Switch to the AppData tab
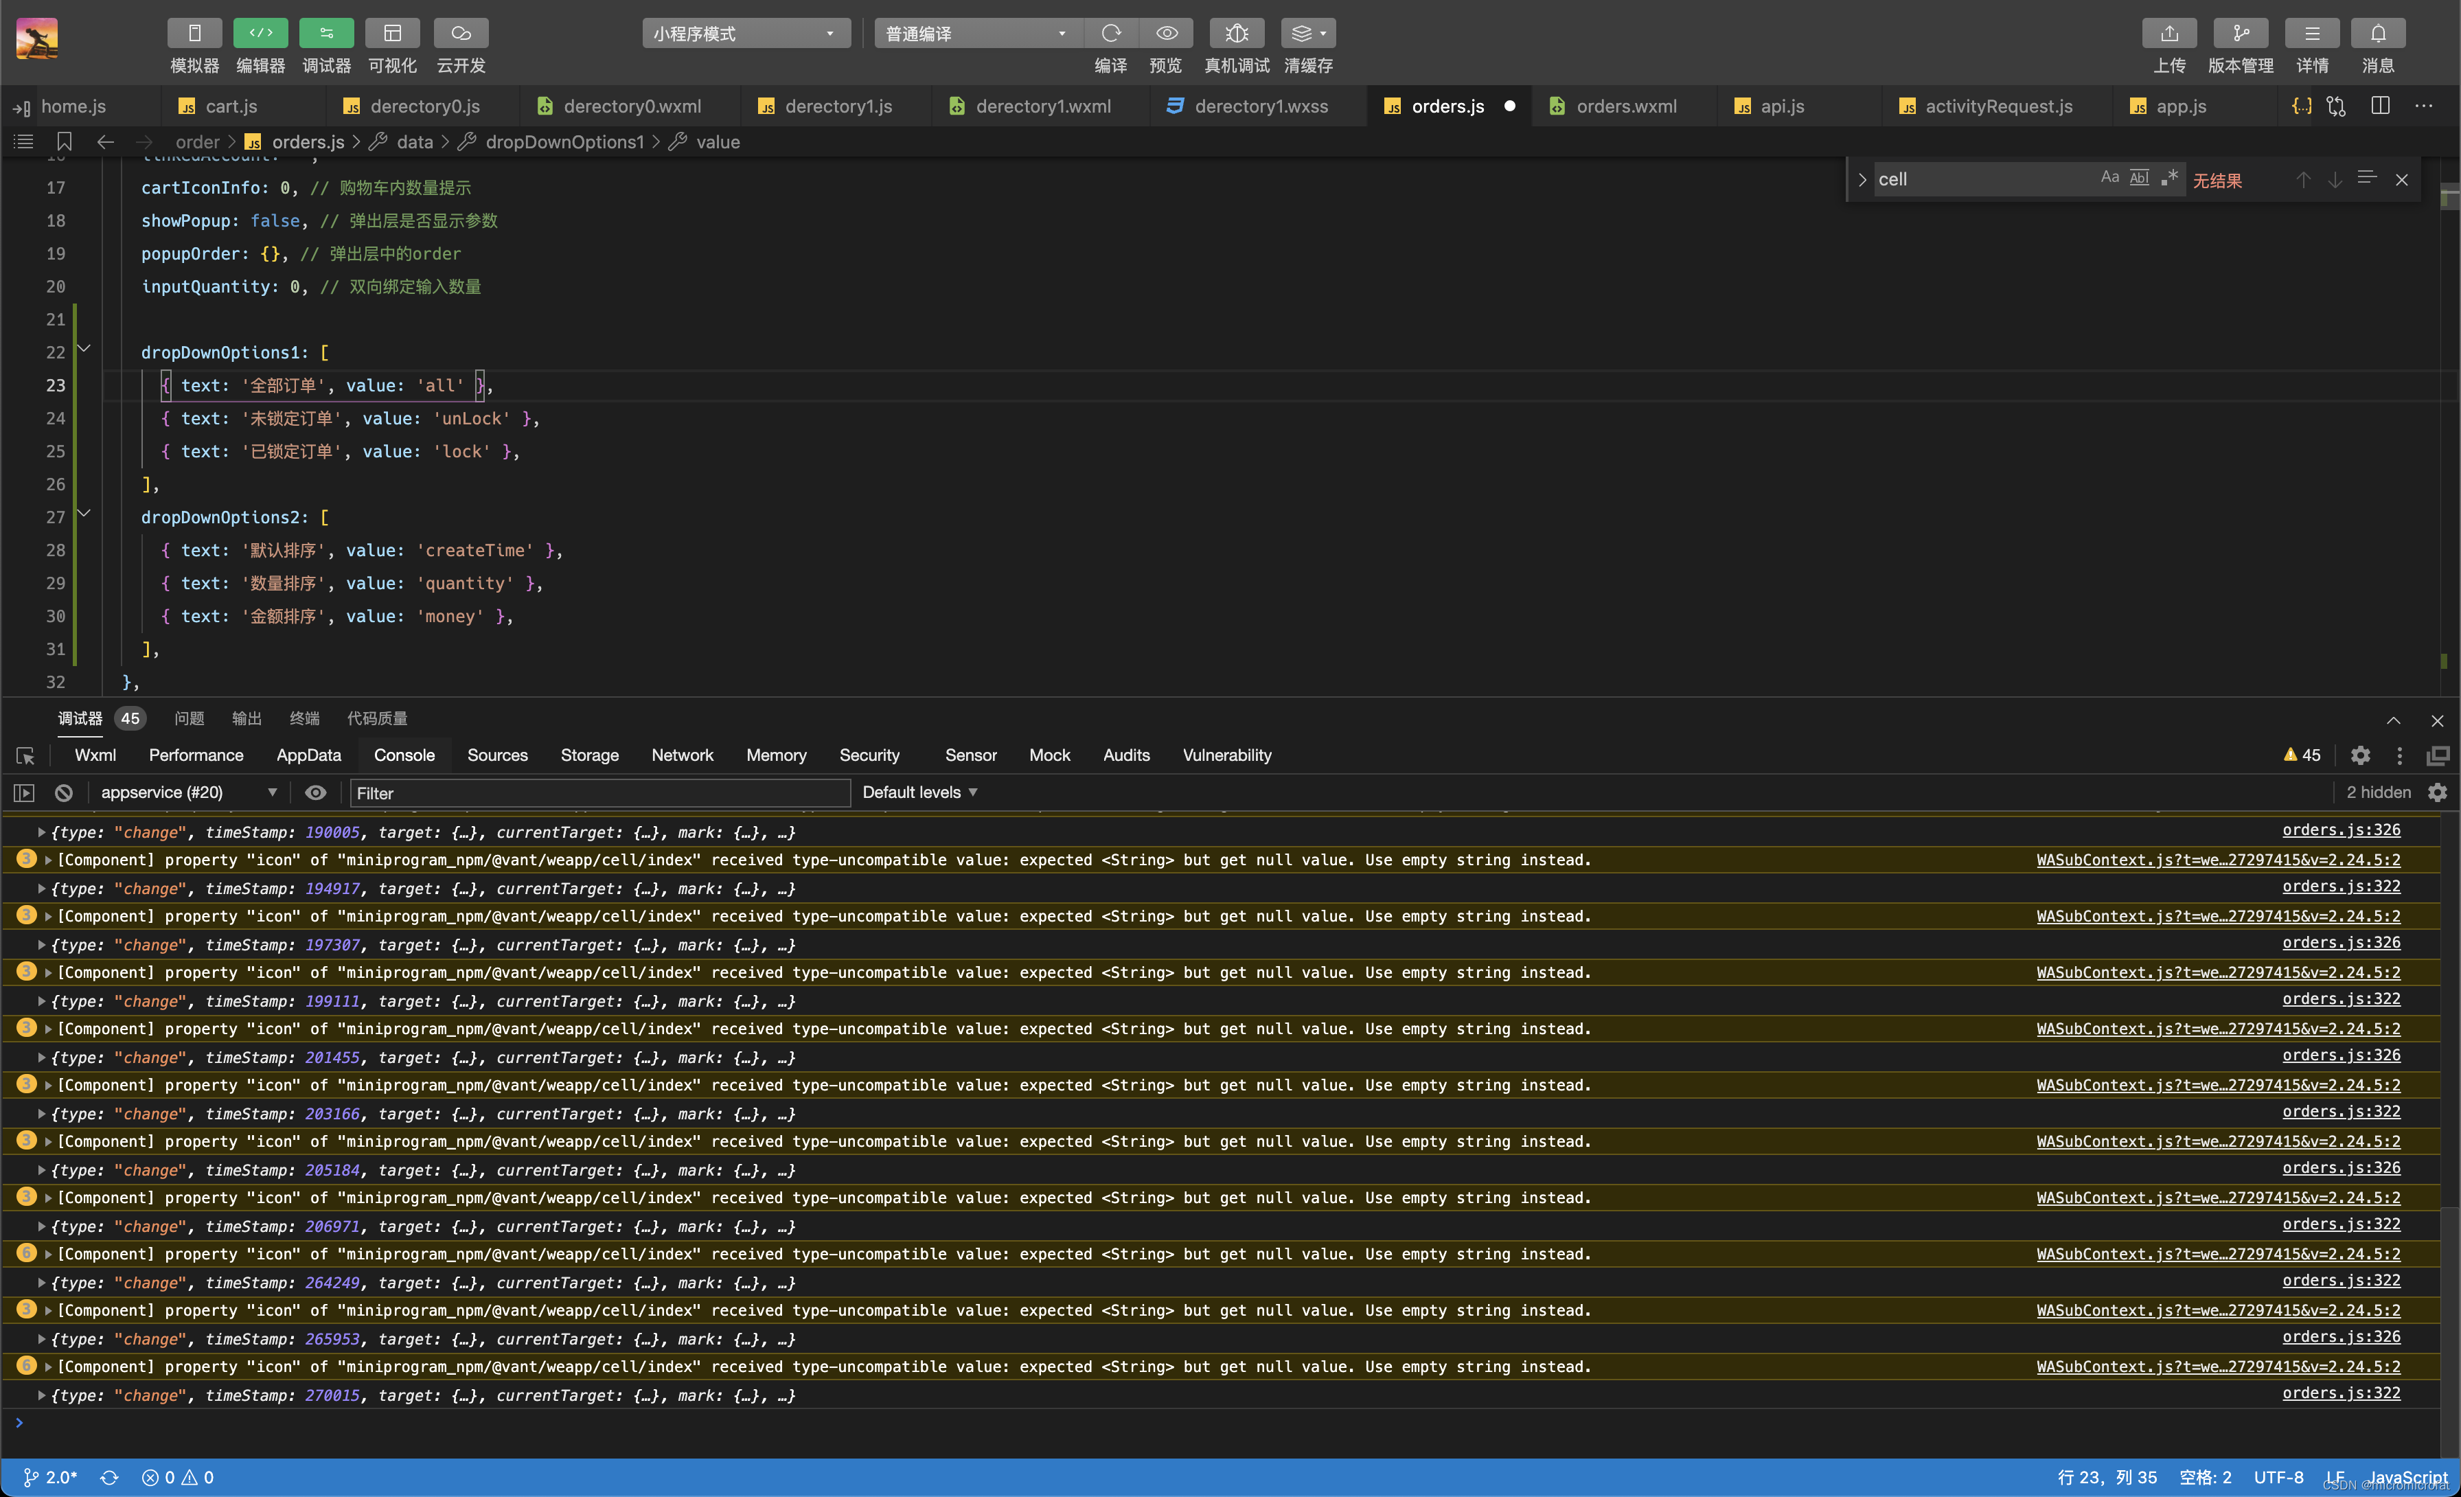Screen dimensions: 2461x1497 tap(310, 754)
